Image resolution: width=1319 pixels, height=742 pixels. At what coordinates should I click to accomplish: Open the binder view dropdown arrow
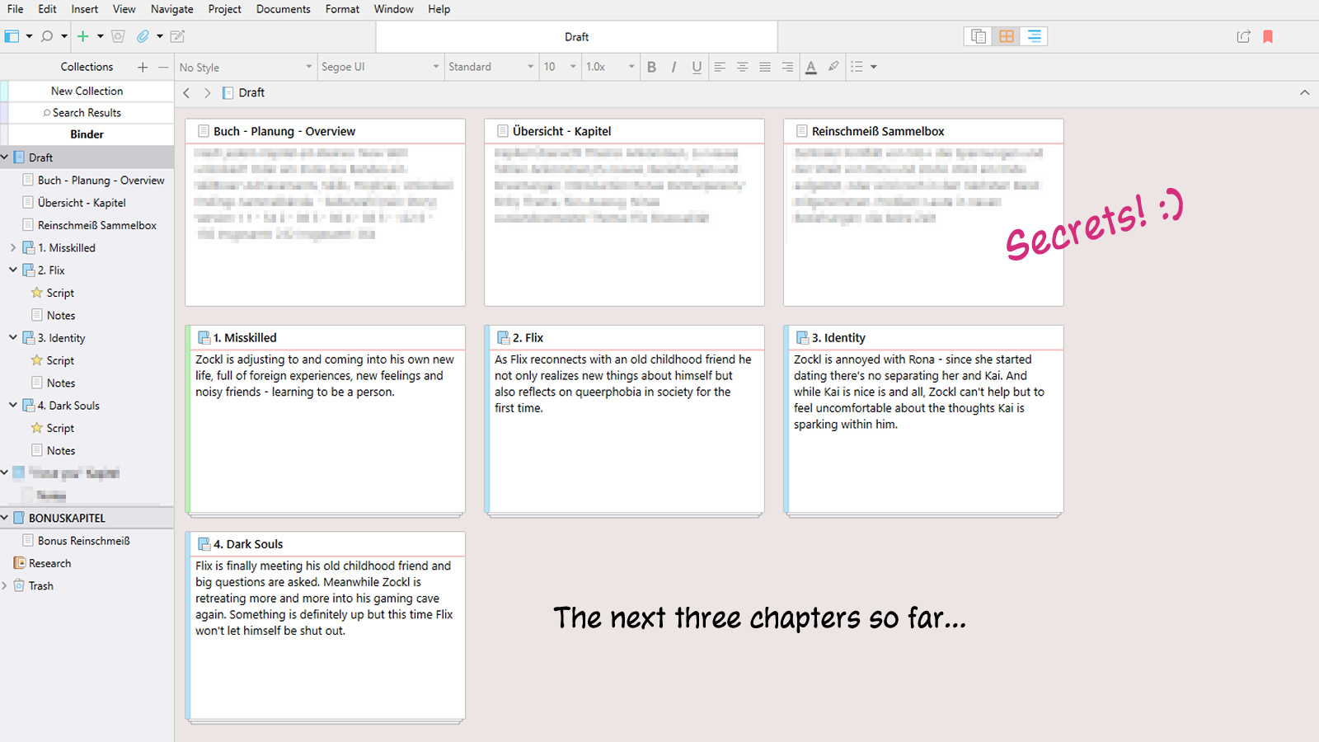[29, 36]
